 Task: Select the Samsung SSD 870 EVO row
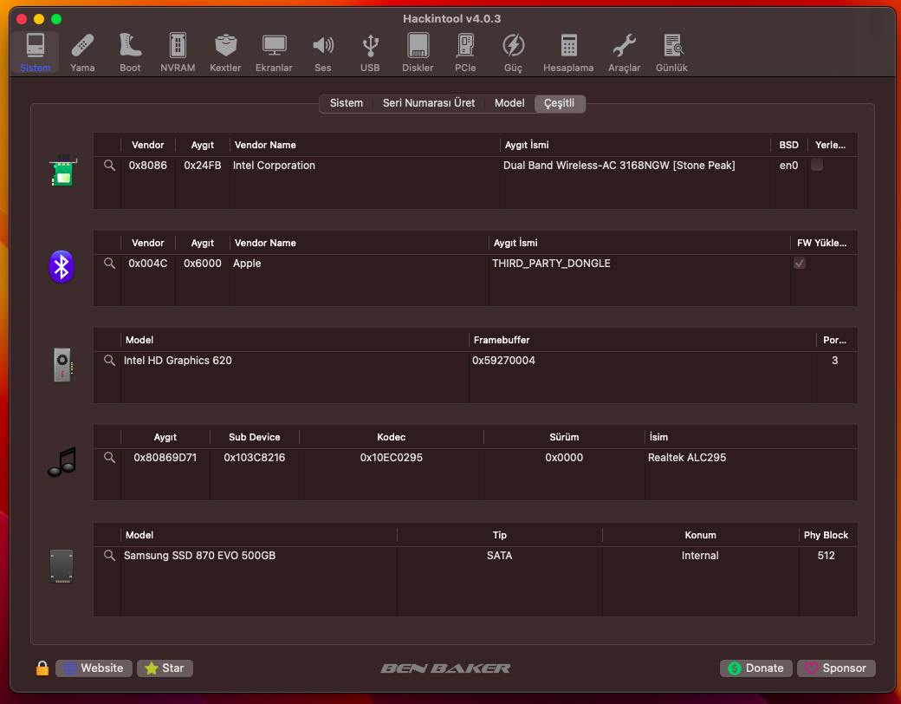[x=260, y=556]
